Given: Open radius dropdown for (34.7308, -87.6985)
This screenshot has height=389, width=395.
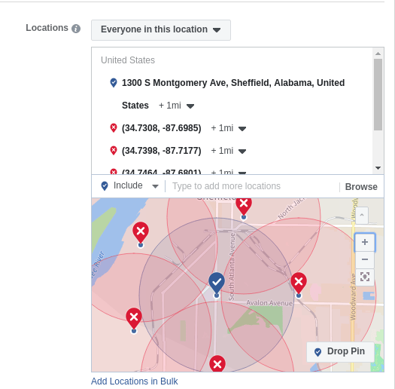Looking at the screenshot, I should point(242,129).
